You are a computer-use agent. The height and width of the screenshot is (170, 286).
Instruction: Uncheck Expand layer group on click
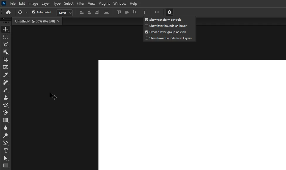point(147,32)
